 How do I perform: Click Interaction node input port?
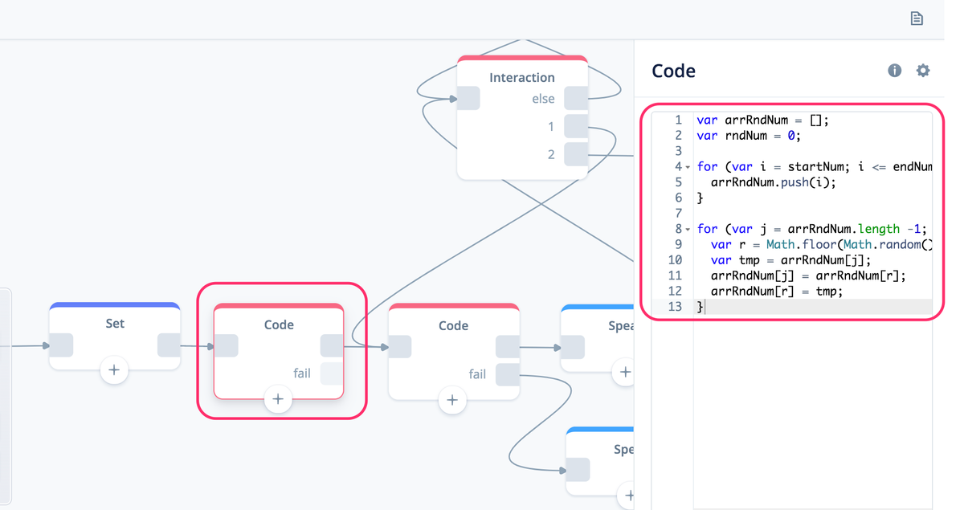tap(468, 99)
